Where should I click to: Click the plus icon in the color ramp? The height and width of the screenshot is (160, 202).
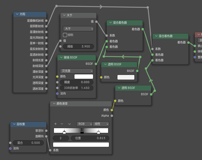tap(55, 124)
